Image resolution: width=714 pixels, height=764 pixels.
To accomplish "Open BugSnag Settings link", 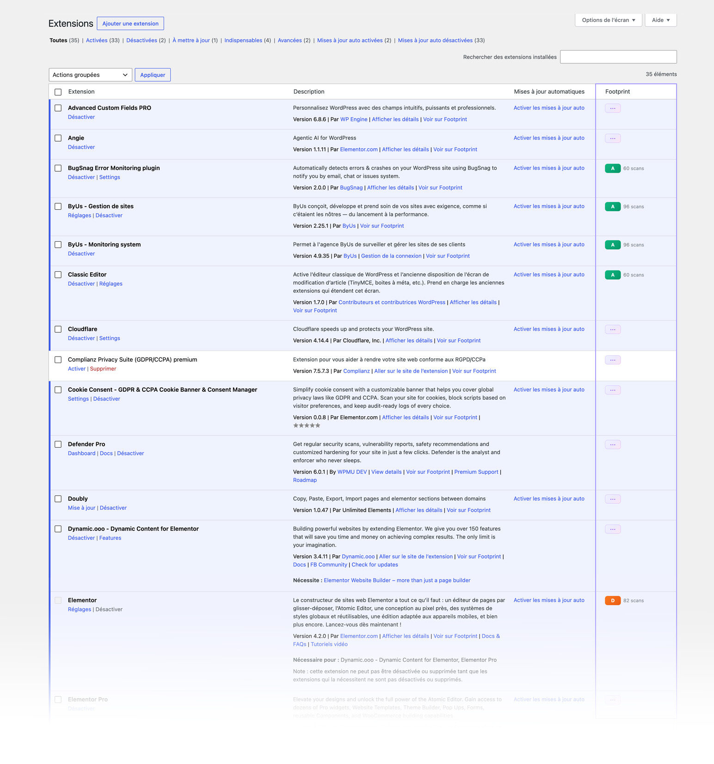I will [x=110, y=177].
